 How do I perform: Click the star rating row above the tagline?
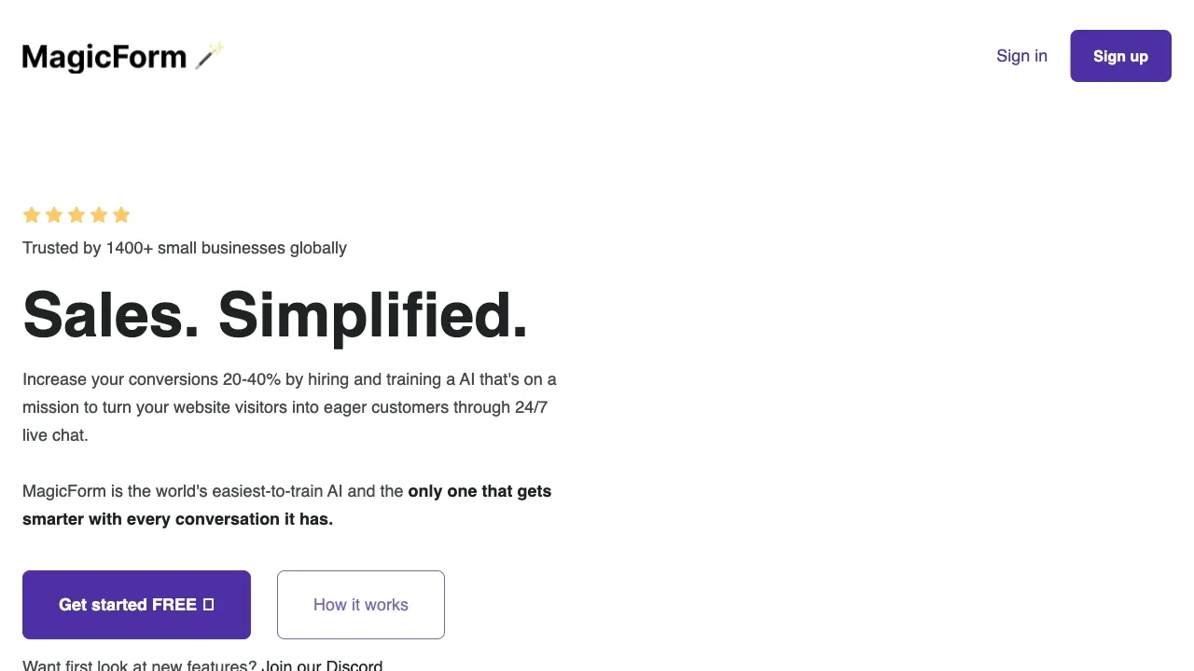click(76, 214)
